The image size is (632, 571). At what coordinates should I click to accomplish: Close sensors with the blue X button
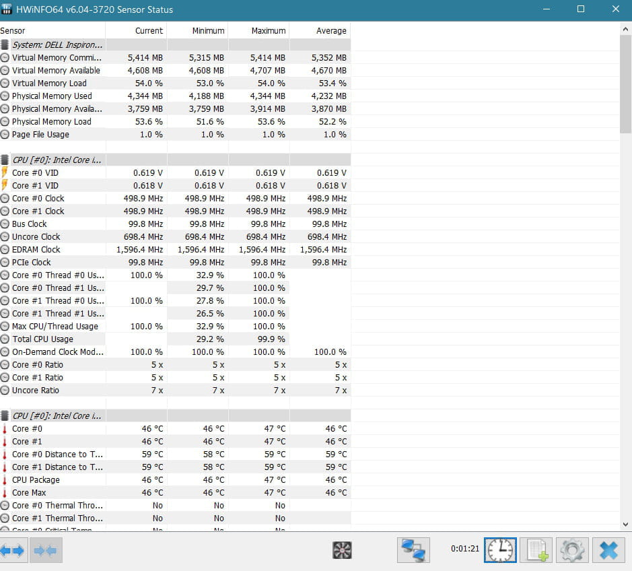click(x=608, y=550)
